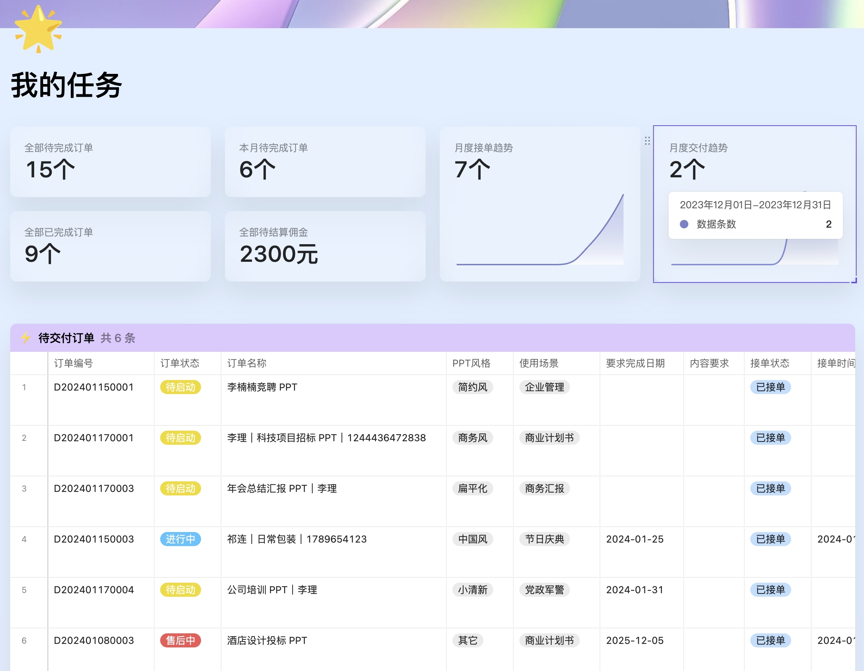
Task: Click the 订单名称 column header
Action: click(246, 363)
